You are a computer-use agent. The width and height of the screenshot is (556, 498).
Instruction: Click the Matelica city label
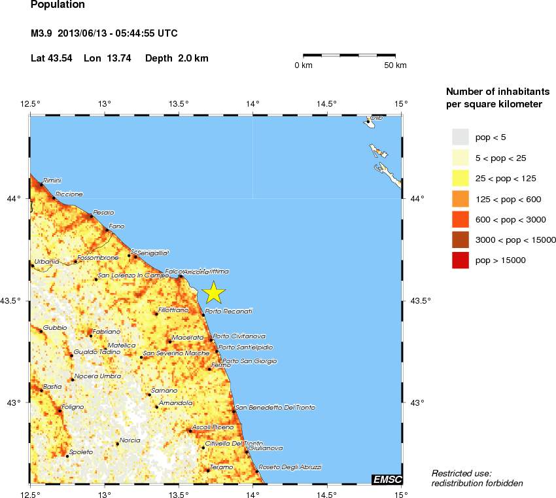click(122, 345)
